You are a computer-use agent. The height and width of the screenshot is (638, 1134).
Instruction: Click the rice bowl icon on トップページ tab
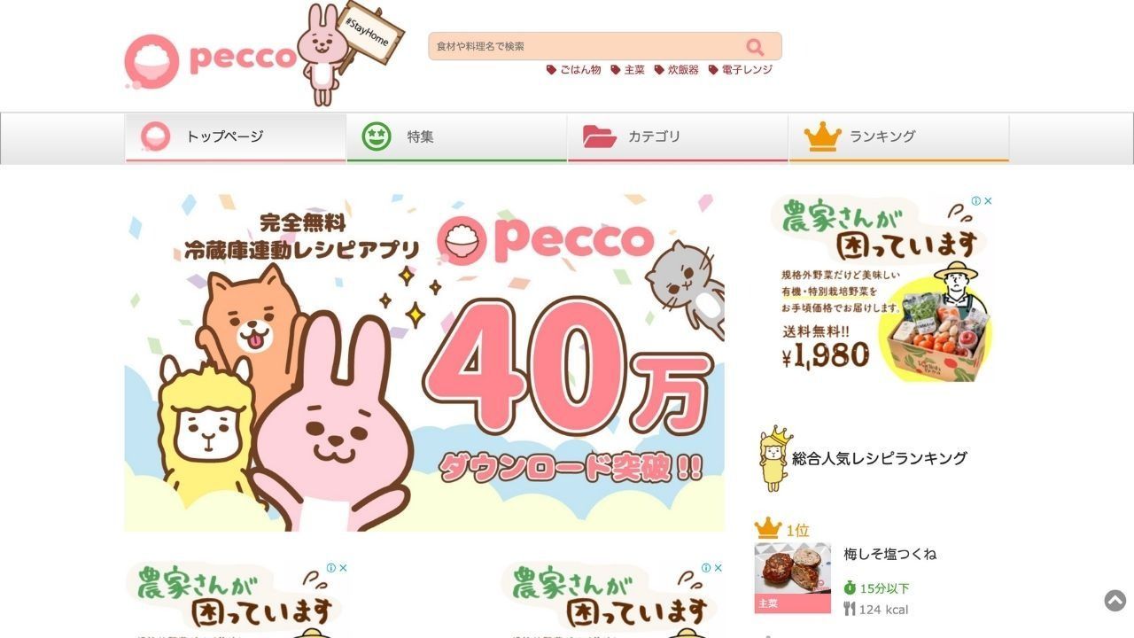click(156, 136)
